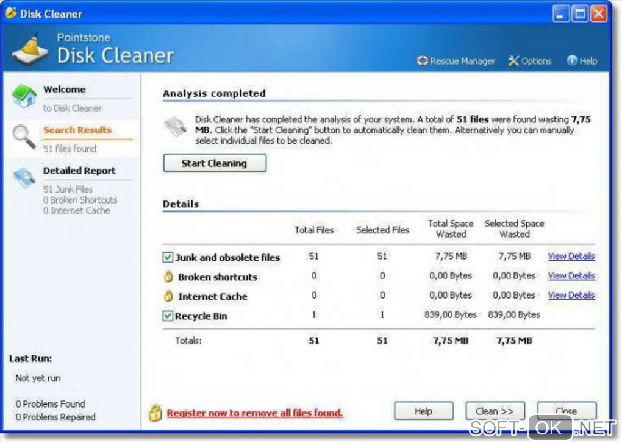Click the 'Broken shortcuts' row label
The width and height of the screenshot is (622, 443).
pyautogui.click(x=217, y=277)
